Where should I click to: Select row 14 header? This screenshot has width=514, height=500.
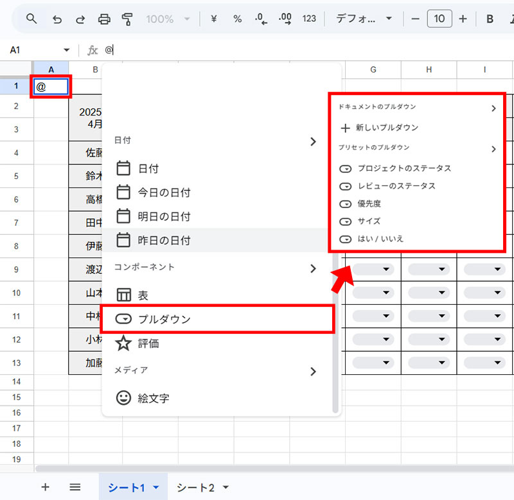(x=17, y=382)
